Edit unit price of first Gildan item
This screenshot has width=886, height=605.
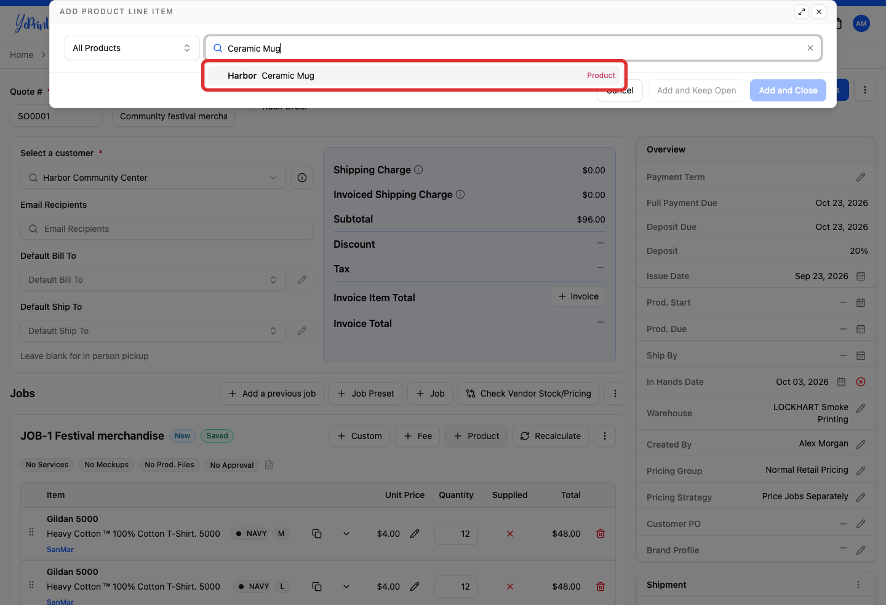coord(415,534)
